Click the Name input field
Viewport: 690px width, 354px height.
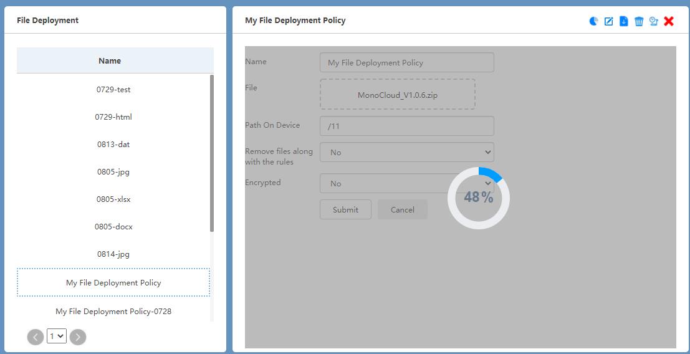pos(406,62)
